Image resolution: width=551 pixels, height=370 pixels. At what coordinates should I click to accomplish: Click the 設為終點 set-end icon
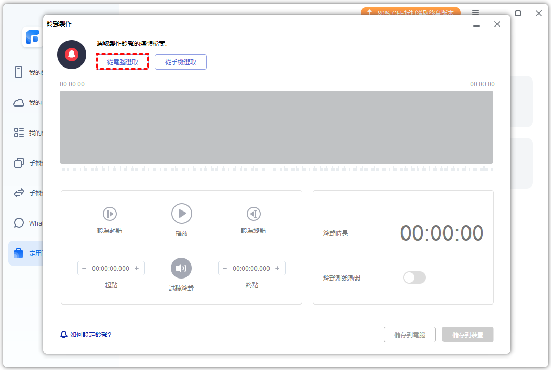[253, 214]
